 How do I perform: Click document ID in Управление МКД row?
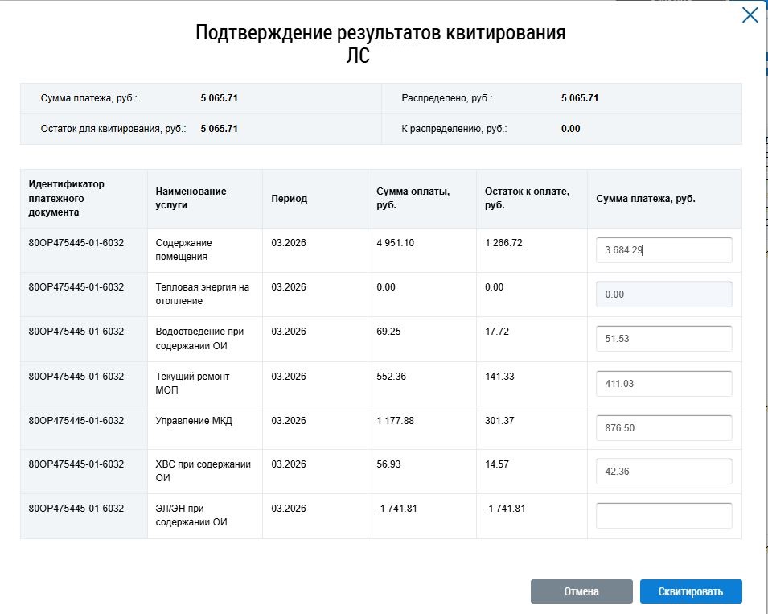click(76, 420)
